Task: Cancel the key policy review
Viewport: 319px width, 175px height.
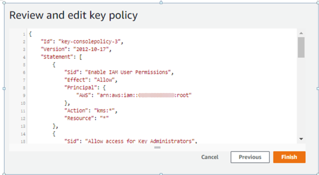Action: tap(210, 157)
